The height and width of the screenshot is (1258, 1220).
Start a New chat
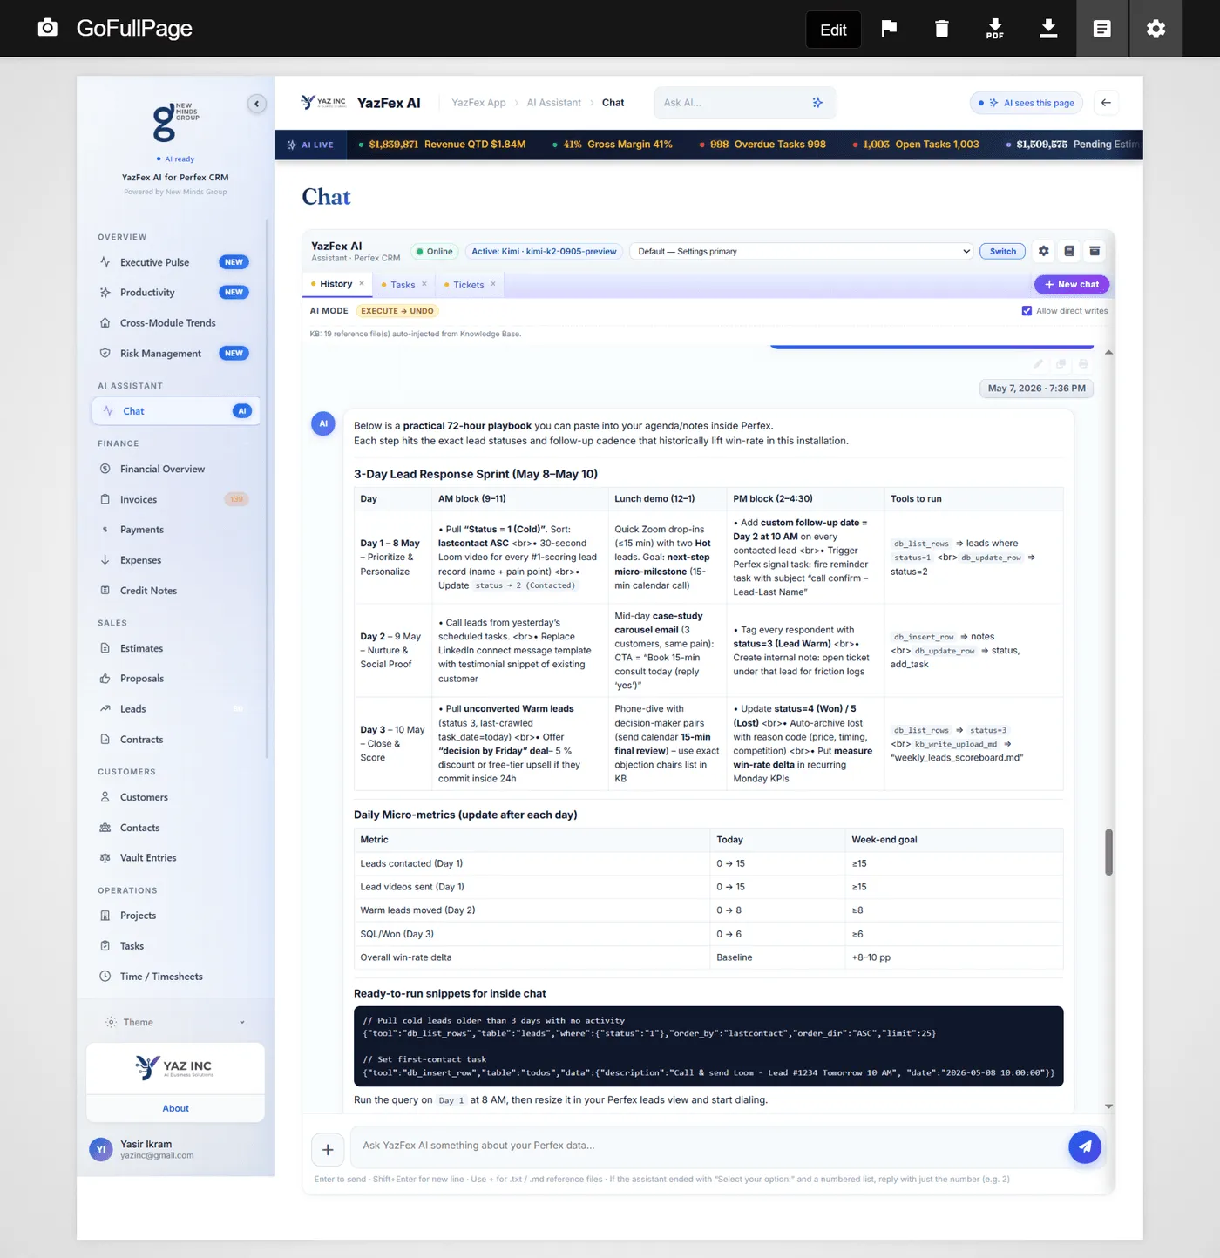(x=1071, y=285)
